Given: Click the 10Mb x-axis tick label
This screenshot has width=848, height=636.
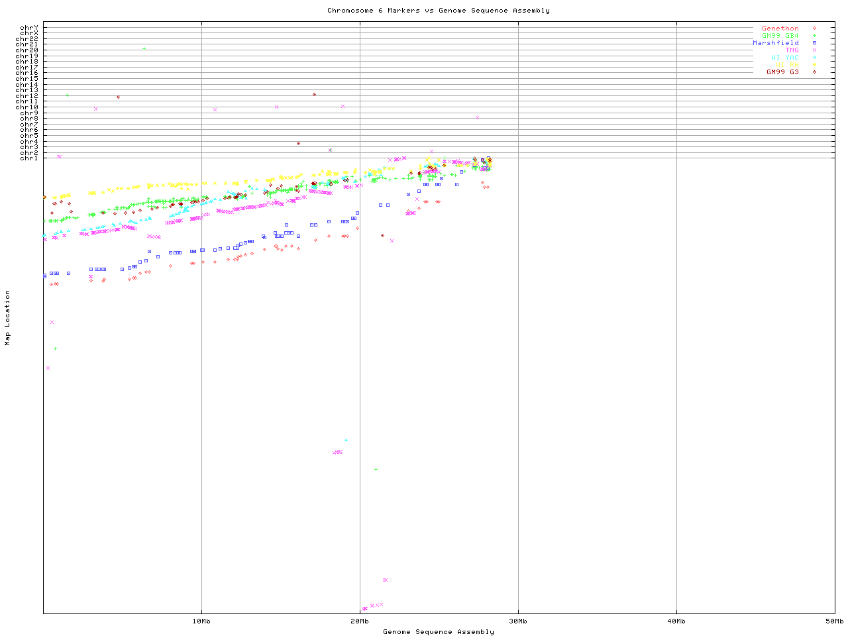Looking at the screenshot, I should [x=201, y=621].
